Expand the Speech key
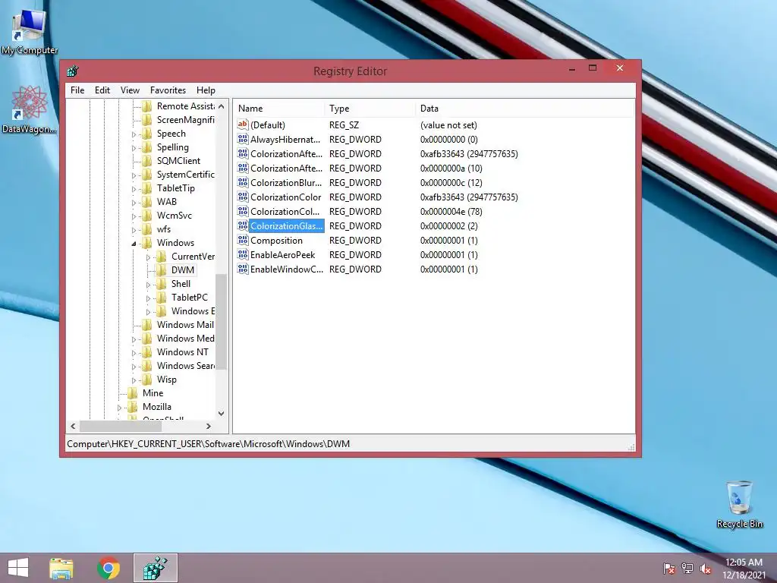The image size is (777, 583). click(x=134, y=134)
